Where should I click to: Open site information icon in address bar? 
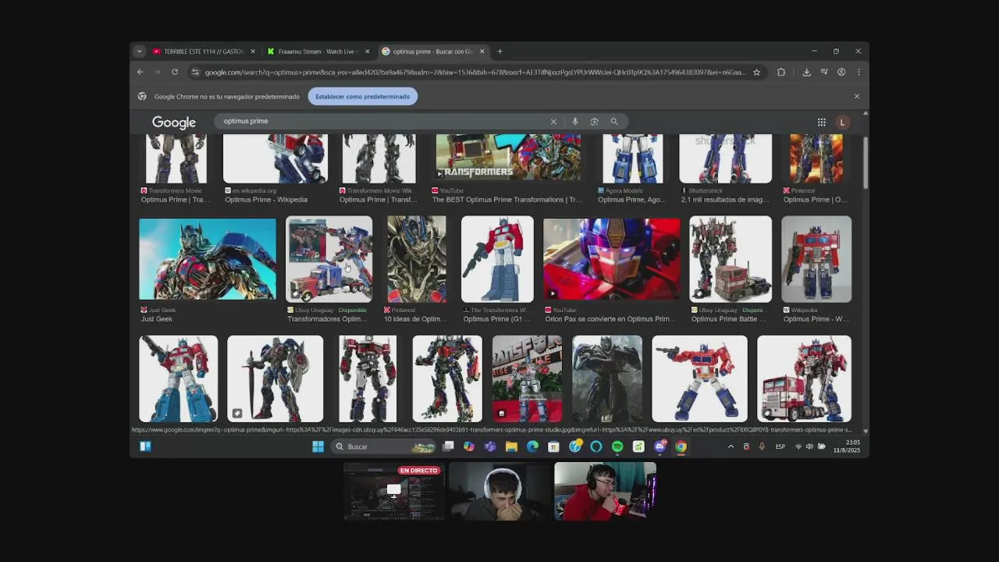coord(195,72)
